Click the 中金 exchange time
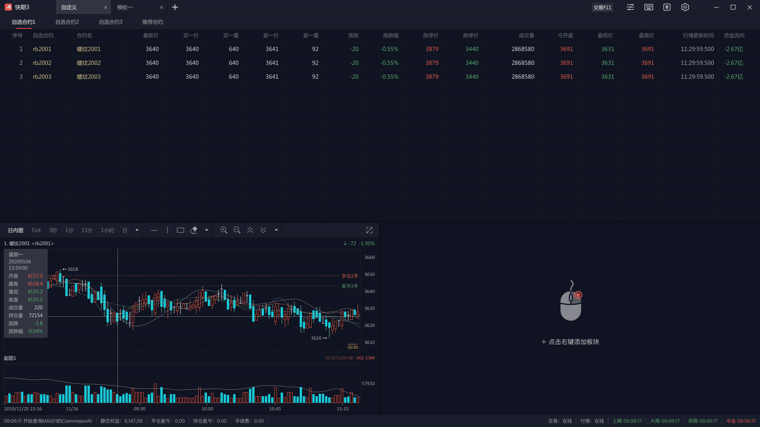 [x=741, y=421]
